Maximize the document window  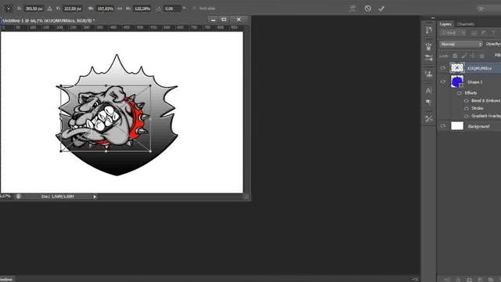click(x=224, y=20)
